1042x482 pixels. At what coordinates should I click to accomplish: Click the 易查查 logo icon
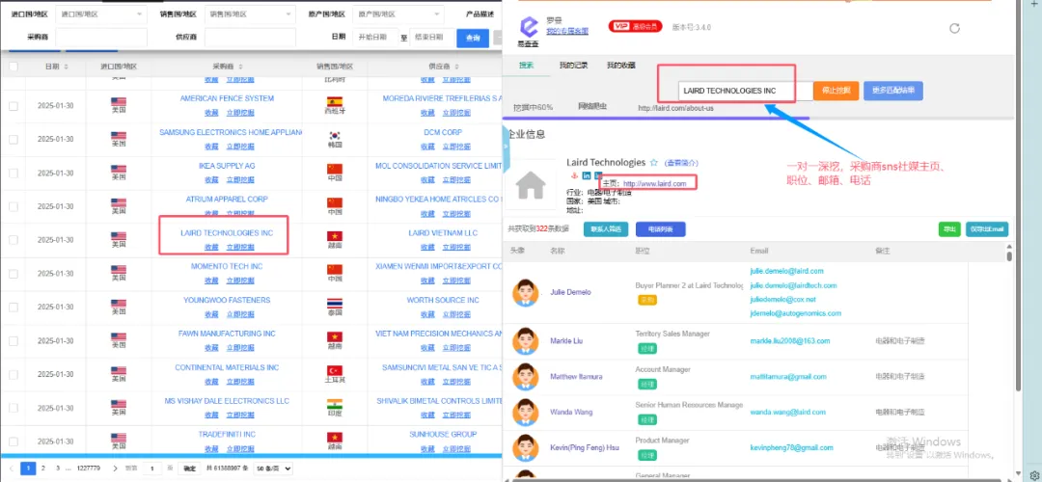529,27
